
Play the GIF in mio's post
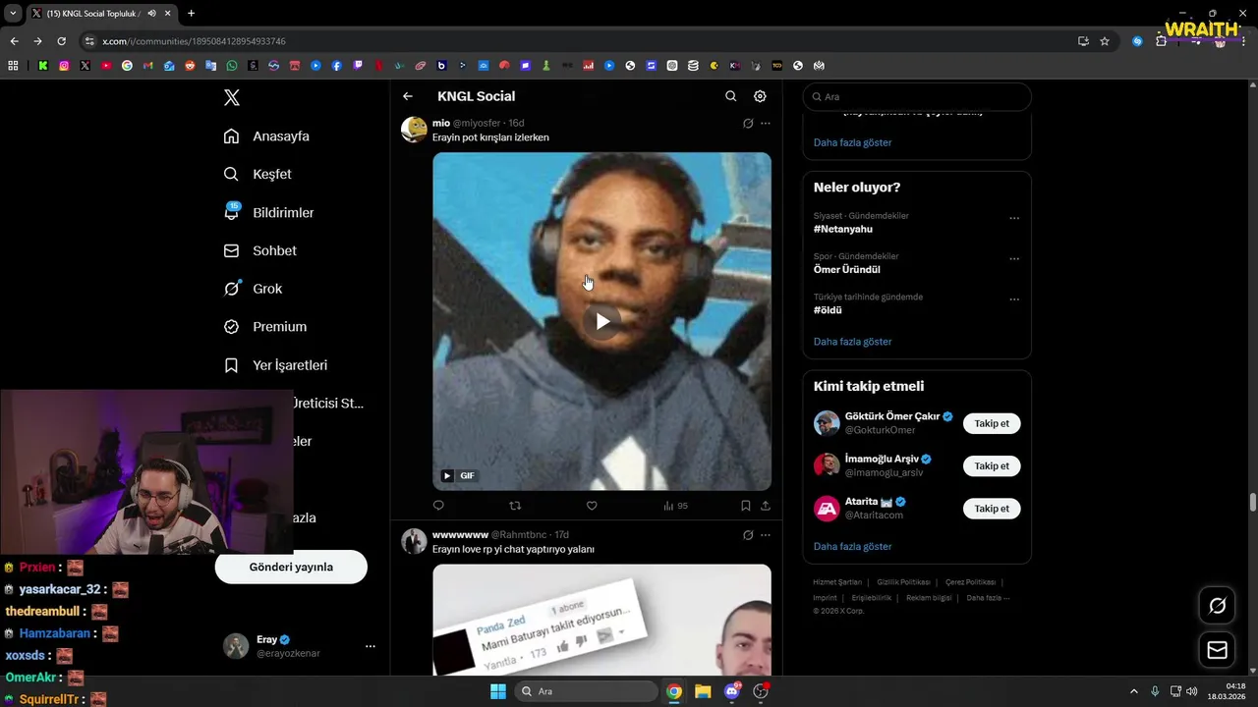tap(602, 321)
